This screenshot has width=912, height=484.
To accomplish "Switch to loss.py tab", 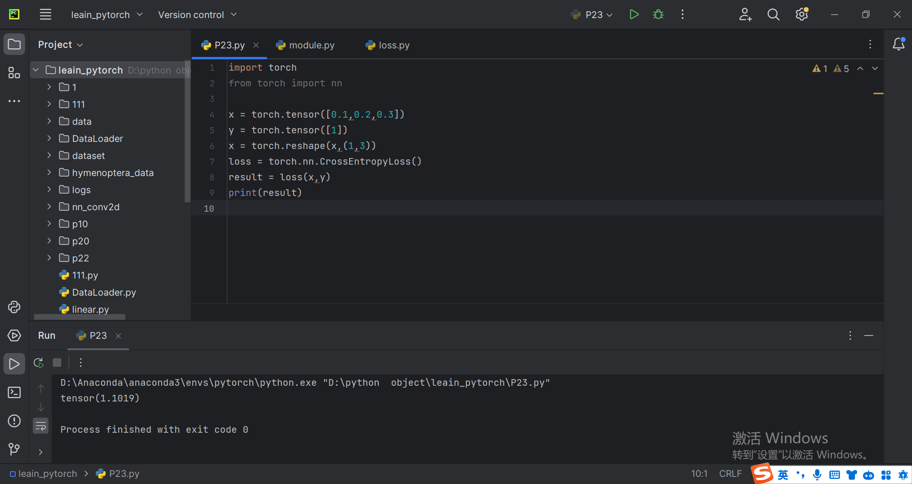I will click(x=388, y=45).
